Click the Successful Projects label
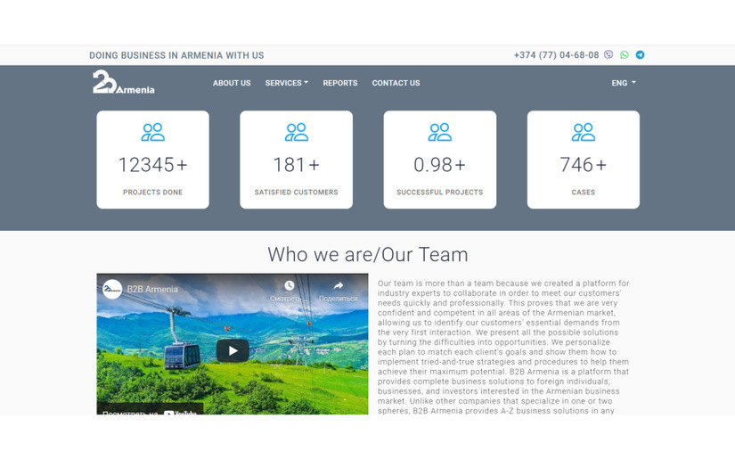Image resolution: width=735 pixels, height=468 pixels. (x=440, y=193)
